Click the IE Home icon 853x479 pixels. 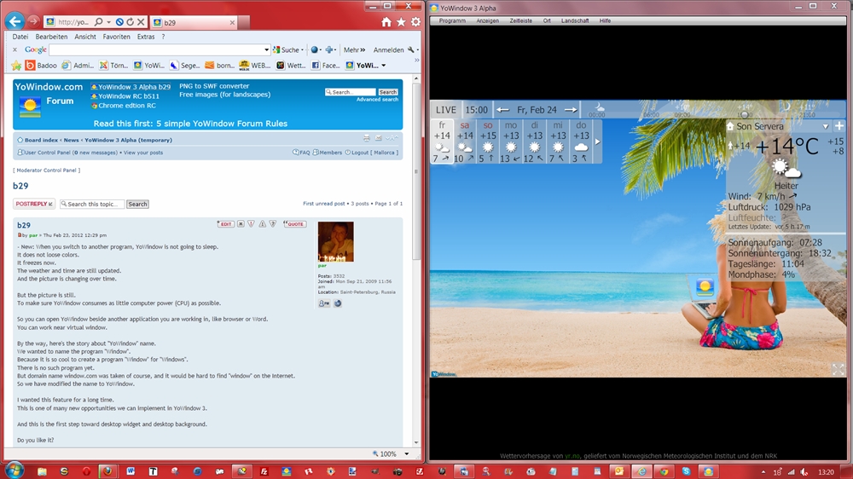coord(386,21)
